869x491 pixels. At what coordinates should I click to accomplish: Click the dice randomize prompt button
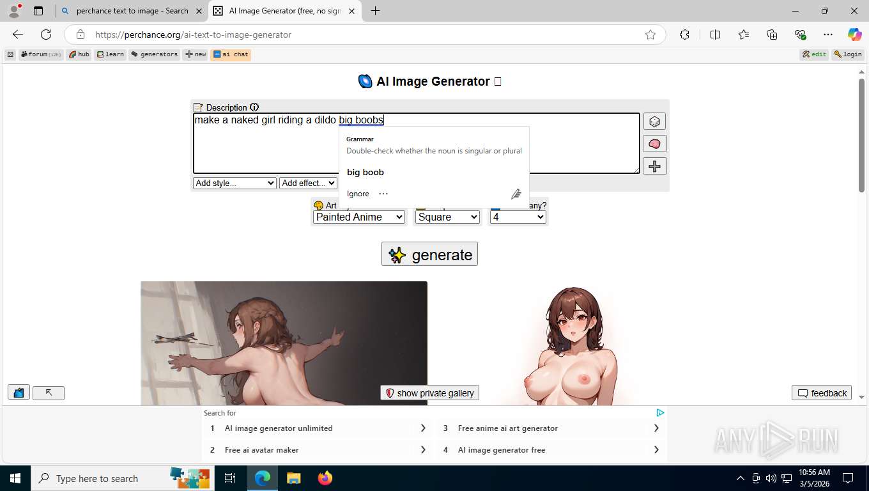click(654, 121)
